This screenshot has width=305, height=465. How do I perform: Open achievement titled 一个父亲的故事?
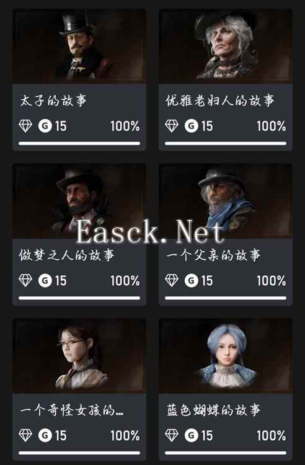(x=213, y=255)
